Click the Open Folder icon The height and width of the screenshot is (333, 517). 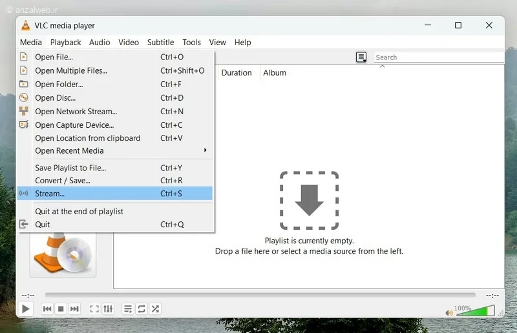24,84
